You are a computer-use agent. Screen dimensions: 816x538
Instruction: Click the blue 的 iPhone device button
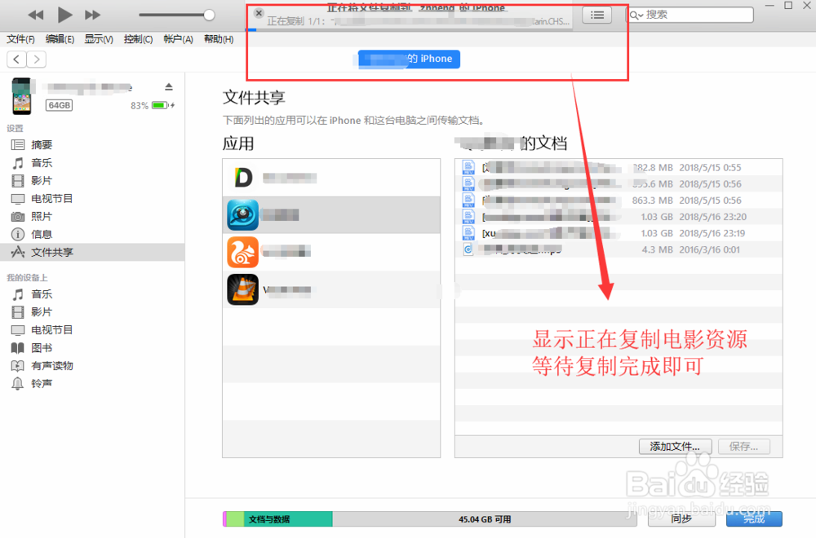409,59
